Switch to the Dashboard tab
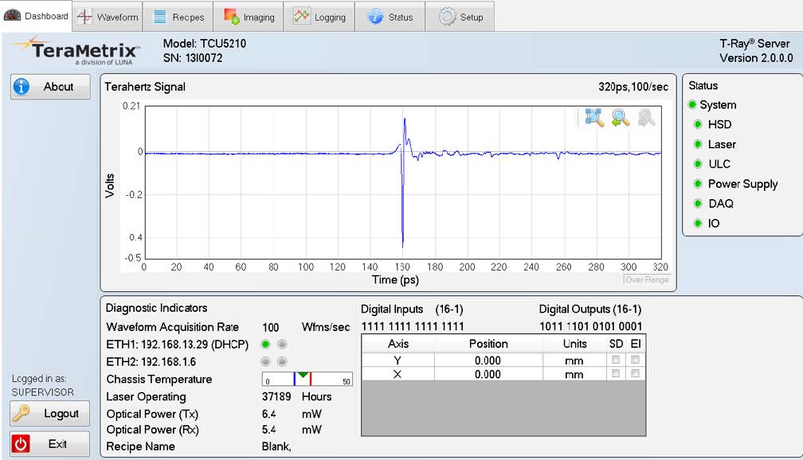Screen dimensions: 803x460 coord(36,14)
